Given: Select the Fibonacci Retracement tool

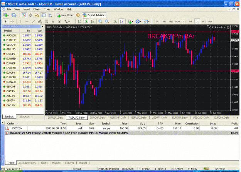Looking at the screenshot, I should coord(46,21).
